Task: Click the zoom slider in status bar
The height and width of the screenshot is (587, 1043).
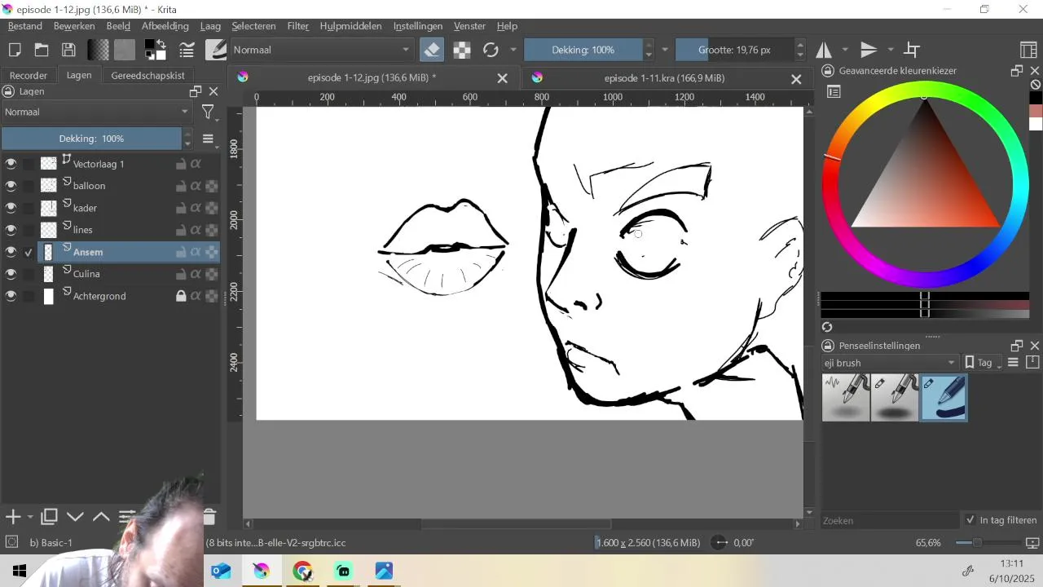Action: [976, 543]
